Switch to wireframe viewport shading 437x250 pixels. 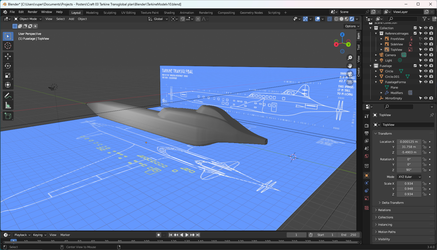point(336,19)
